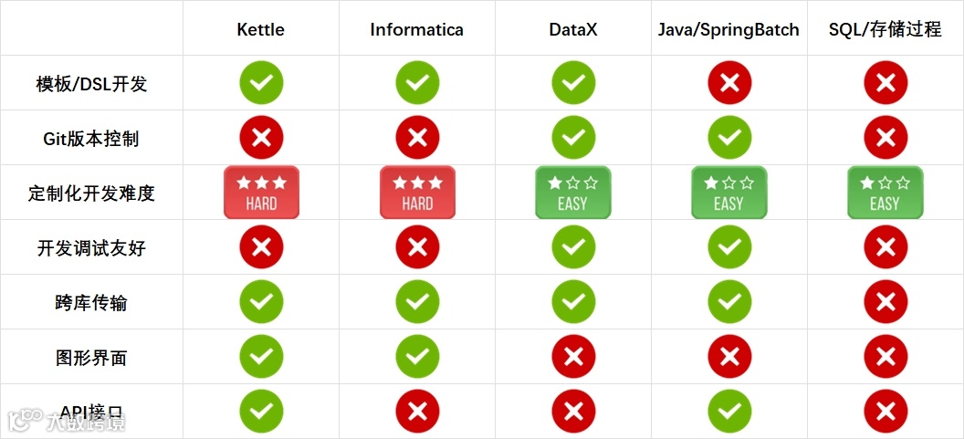The width and height of the screenshot is (964, 439).
Task: Click the green check for DataX Git版本控制
Action: pyautogui.click(x=573, y=138)
